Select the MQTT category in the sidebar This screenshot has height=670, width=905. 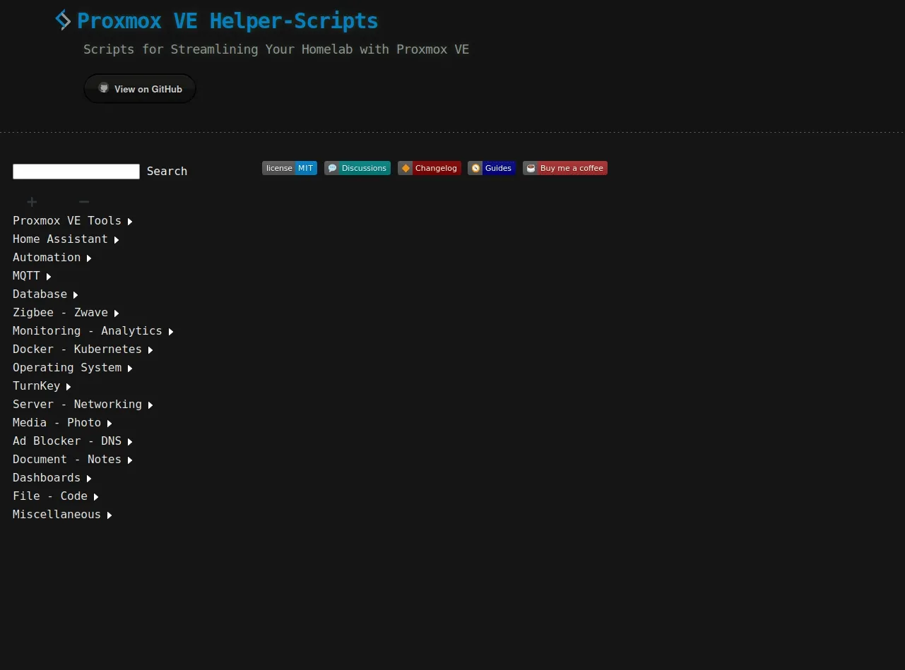[x=26, y=275]
